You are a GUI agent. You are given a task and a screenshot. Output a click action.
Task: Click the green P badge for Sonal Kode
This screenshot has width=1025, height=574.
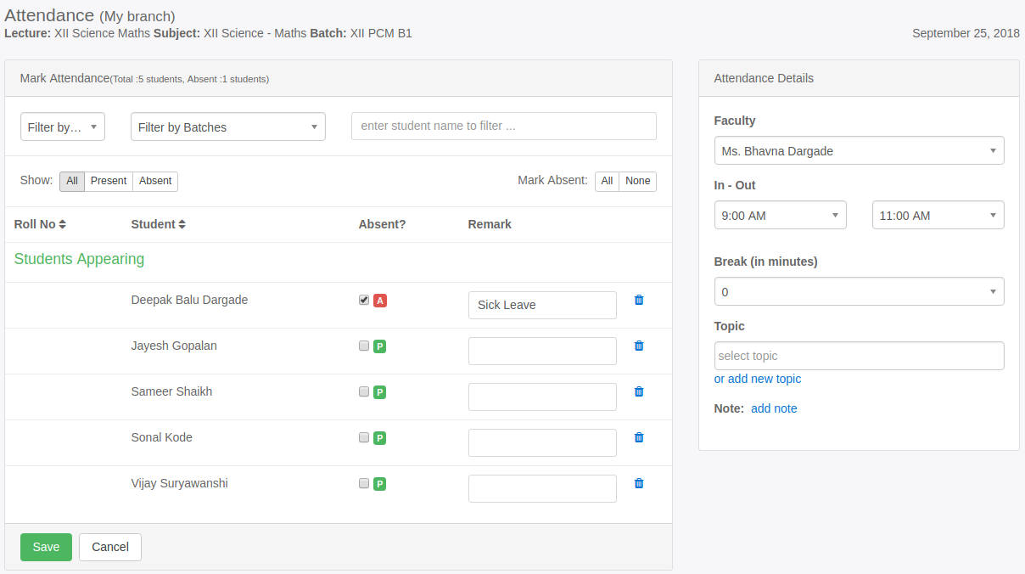coord(379,437)
